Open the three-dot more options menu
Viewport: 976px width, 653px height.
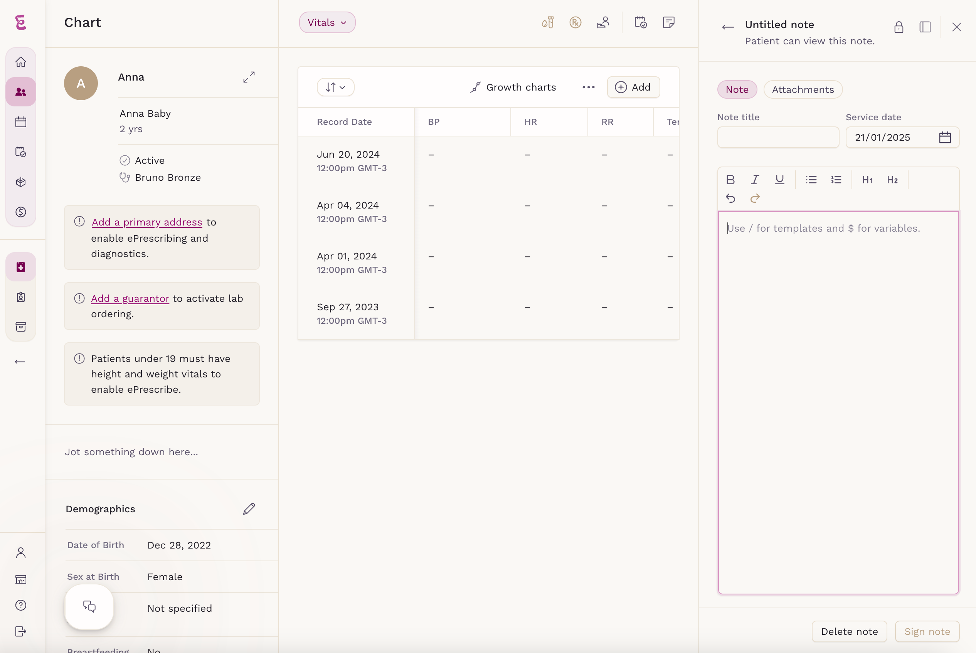(588, 88)
